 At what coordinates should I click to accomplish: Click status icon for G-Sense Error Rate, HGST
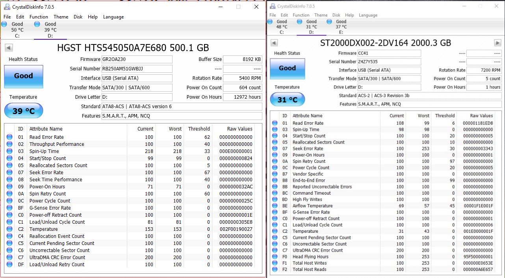click(x=9, y=208)
